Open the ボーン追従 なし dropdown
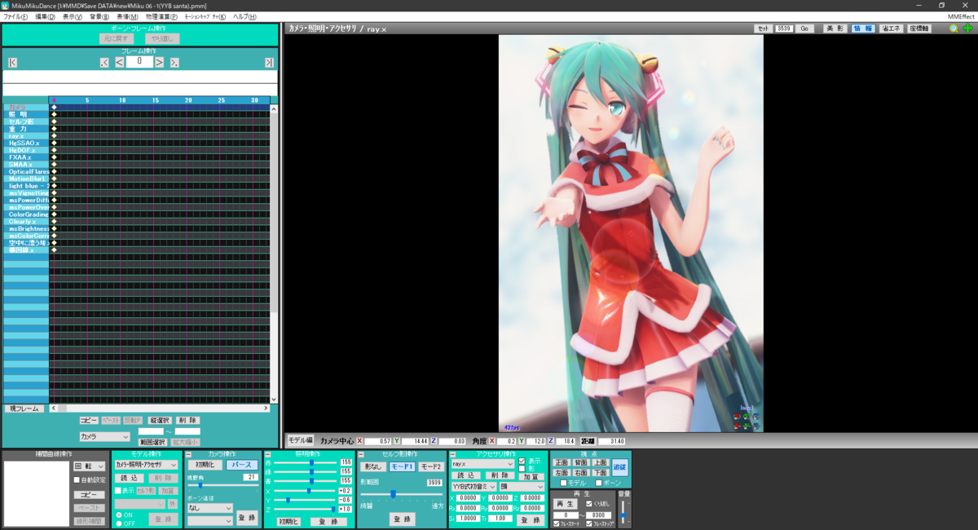 click(x=209, y=508)
